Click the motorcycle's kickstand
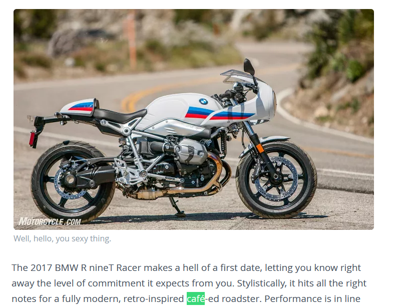 [177, 207]
